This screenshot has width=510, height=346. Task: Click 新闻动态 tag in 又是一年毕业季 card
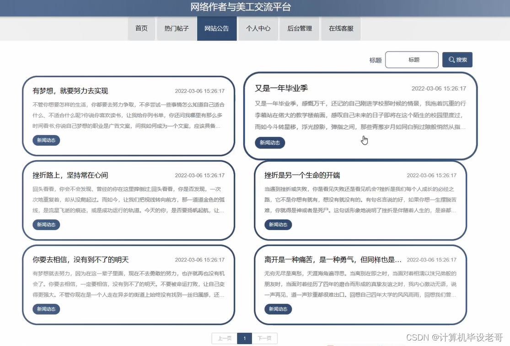click(270, 142)
